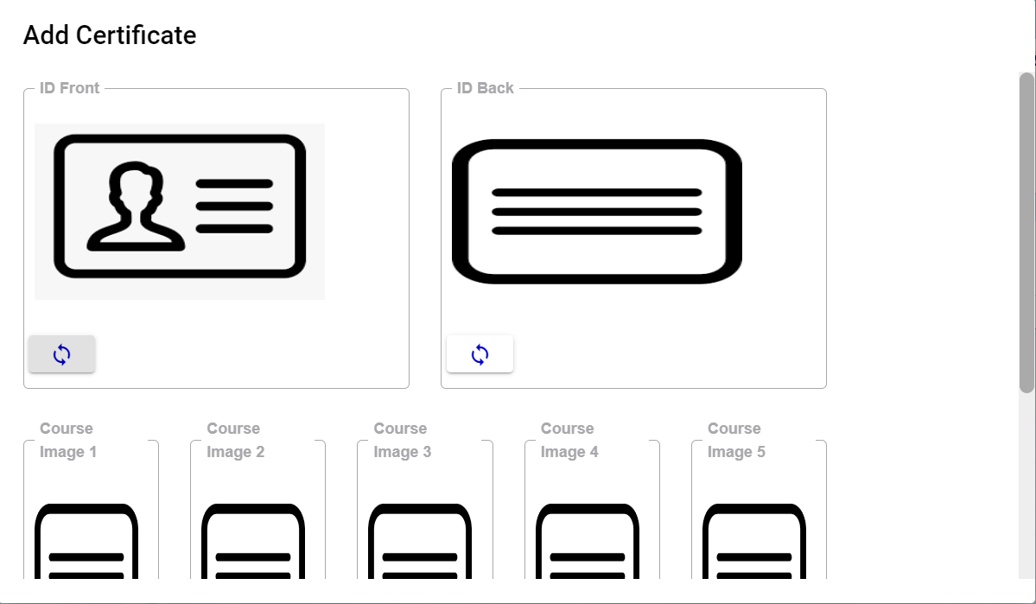
Task: Click the Course Image 1 label
Action: pos(68,440)
